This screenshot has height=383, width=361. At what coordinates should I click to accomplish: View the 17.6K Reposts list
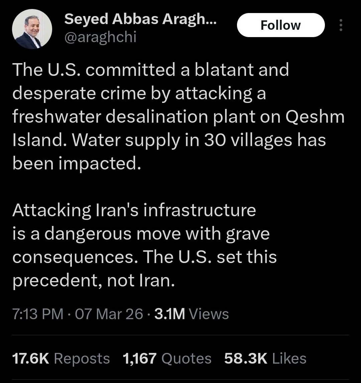61,359
